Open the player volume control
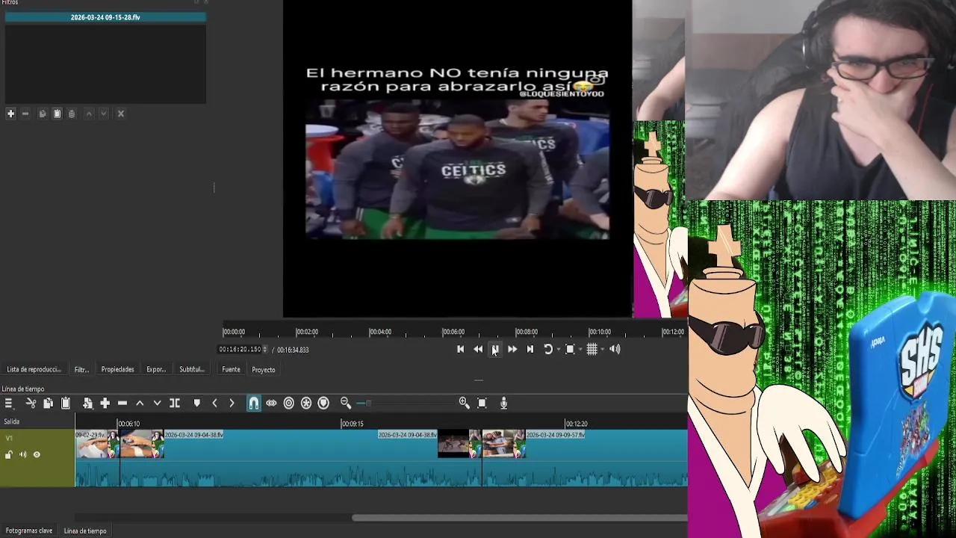Screen dimensions: 956x538 click(615, 349)
